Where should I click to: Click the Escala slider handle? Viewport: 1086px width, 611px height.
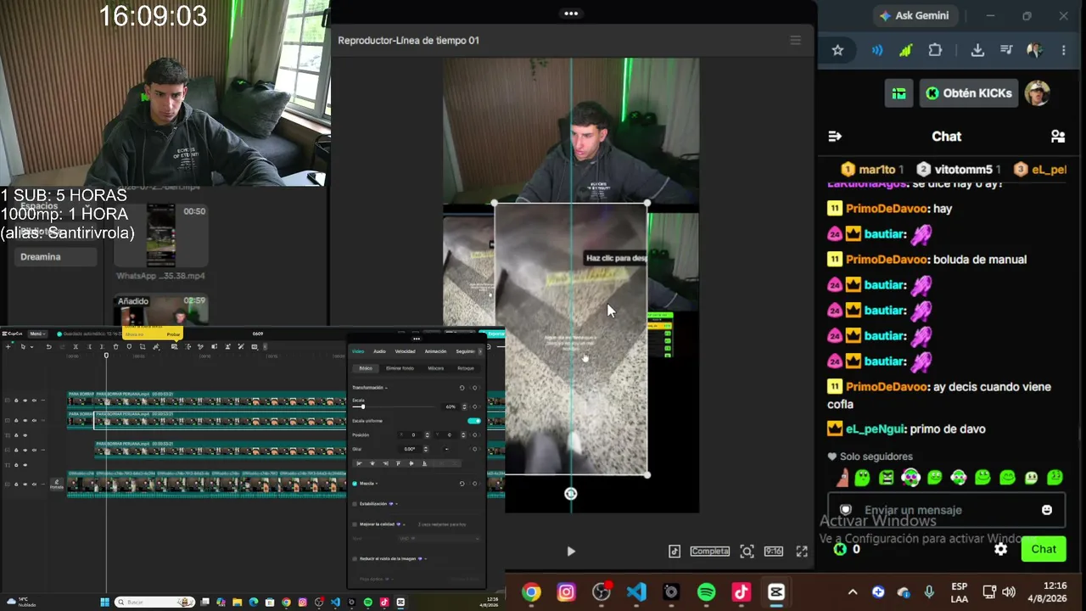coord(363,406)
